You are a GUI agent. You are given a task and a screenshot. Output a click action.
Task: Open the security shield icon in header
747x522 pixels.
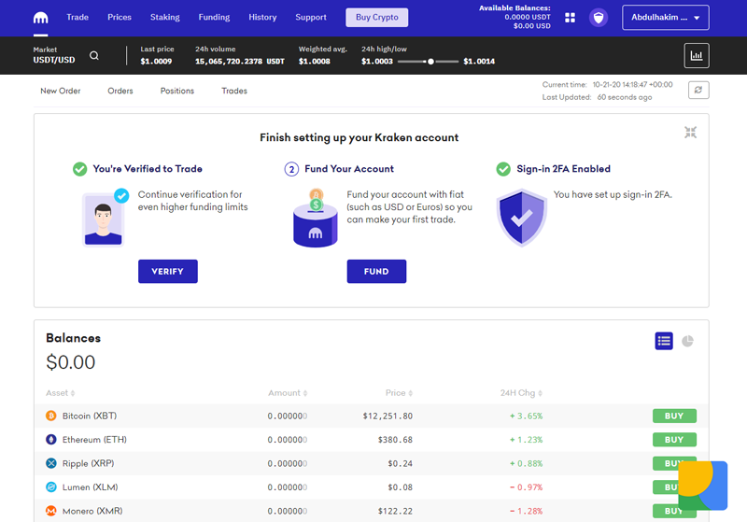(599, 18)
